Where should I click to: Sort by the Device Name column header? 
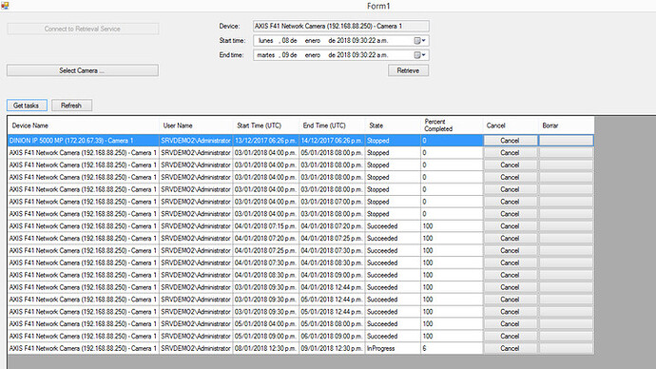click(84, 126)
